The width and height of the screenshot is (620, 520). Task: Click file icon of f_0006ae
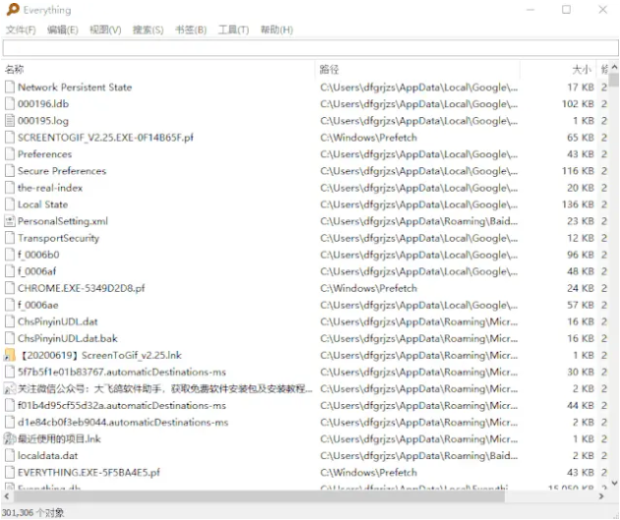point(10,305)
